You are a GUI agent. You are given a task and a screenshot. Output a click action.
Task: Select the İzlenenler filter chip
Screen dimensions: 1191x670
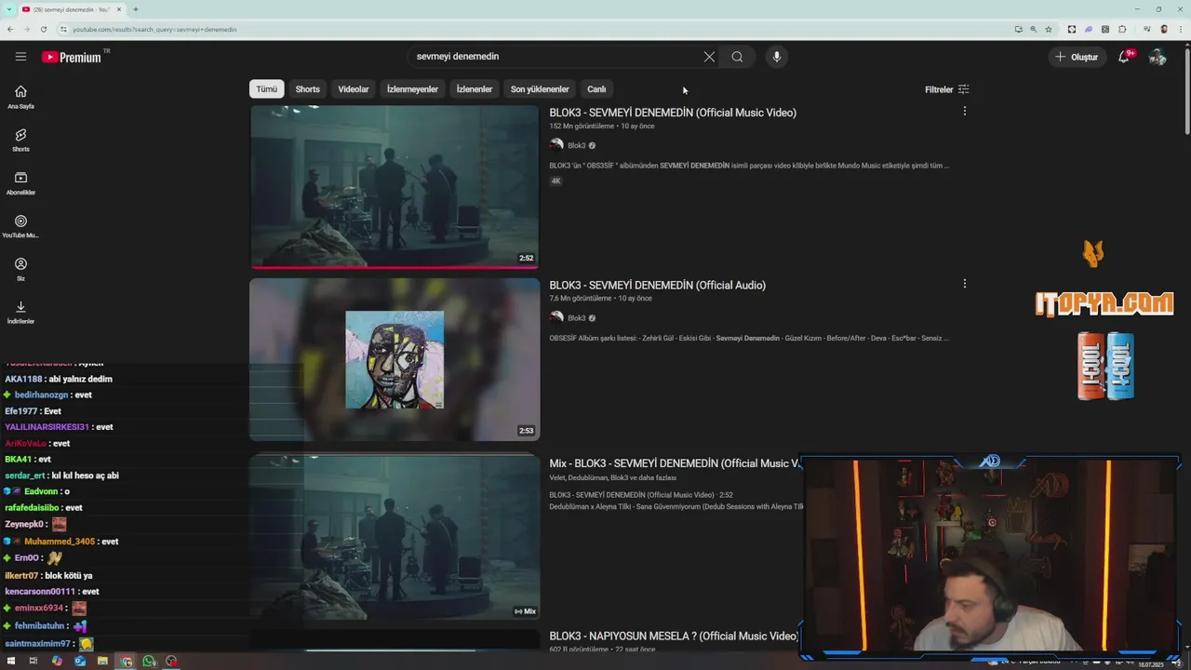click(475, 89)
